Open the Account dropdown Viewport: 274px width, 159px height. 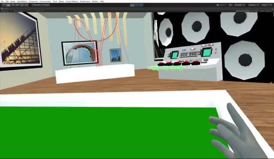coord(240,5)
